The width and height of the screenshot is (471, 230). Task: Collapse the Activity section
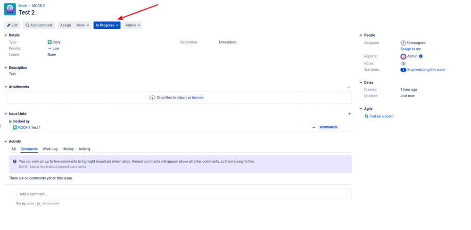coord(6,141)
